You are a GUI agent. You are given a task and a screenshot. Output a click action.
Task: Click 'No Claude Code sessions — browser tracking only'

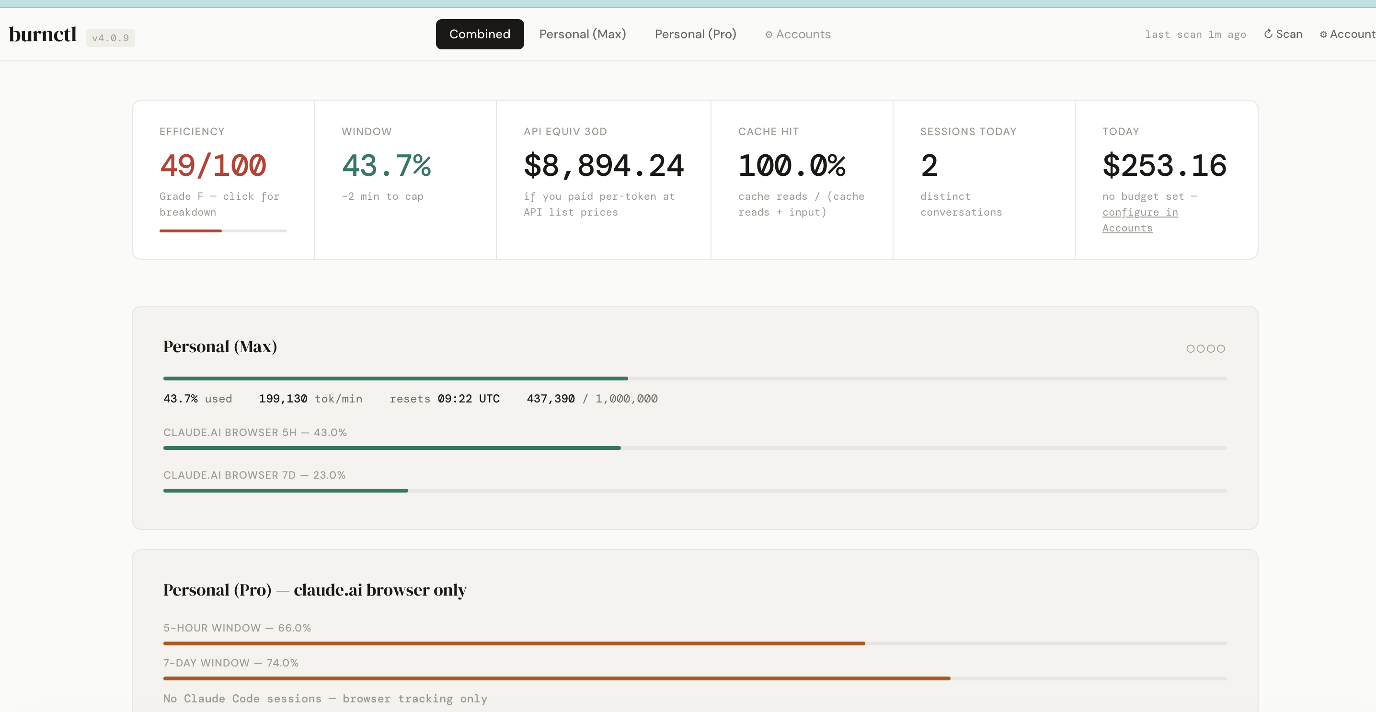click(x=325, y=699)
